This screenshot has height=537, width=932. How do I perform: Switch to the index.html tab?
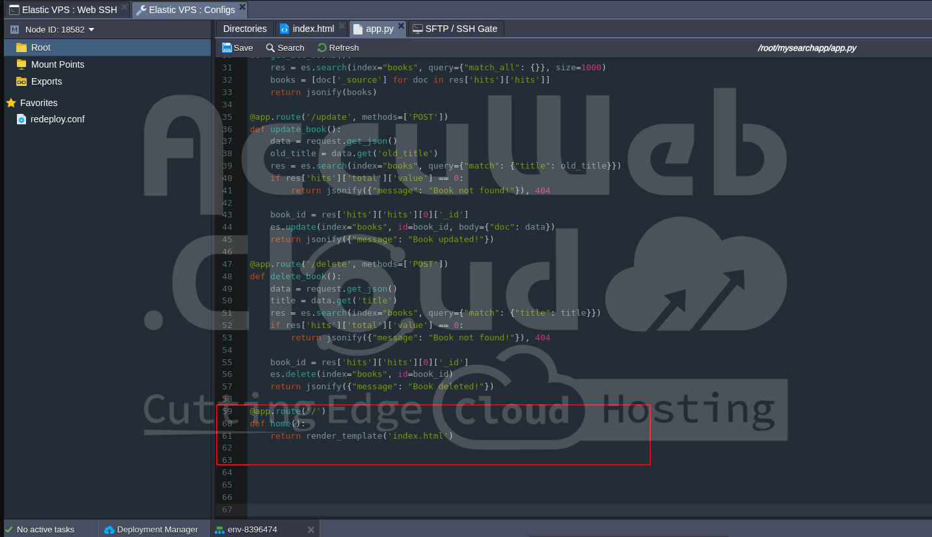click(312, 29)
